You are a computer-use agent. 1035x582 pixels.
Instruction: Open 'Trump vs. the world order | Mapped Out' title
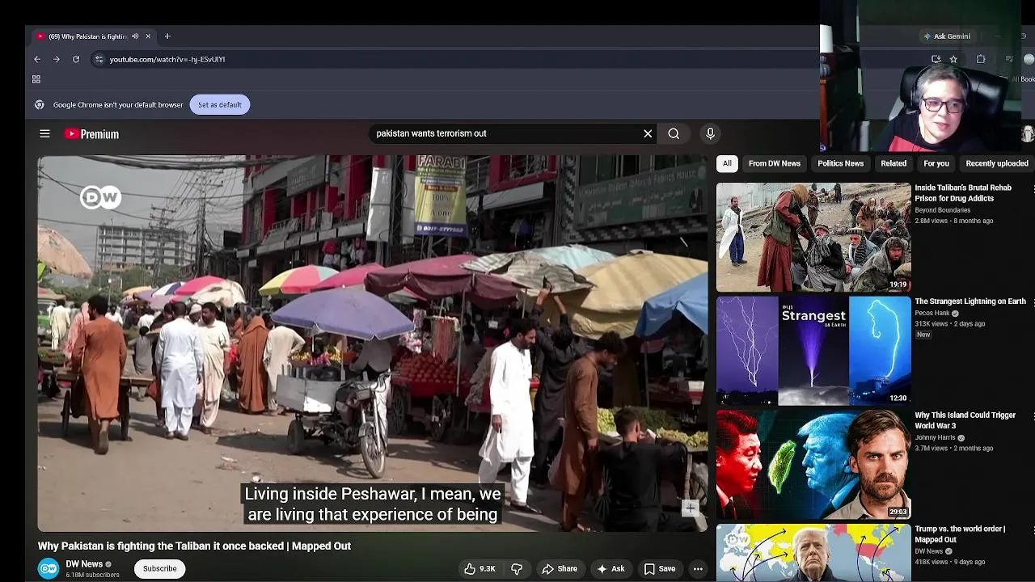click(x=960, y=534)
